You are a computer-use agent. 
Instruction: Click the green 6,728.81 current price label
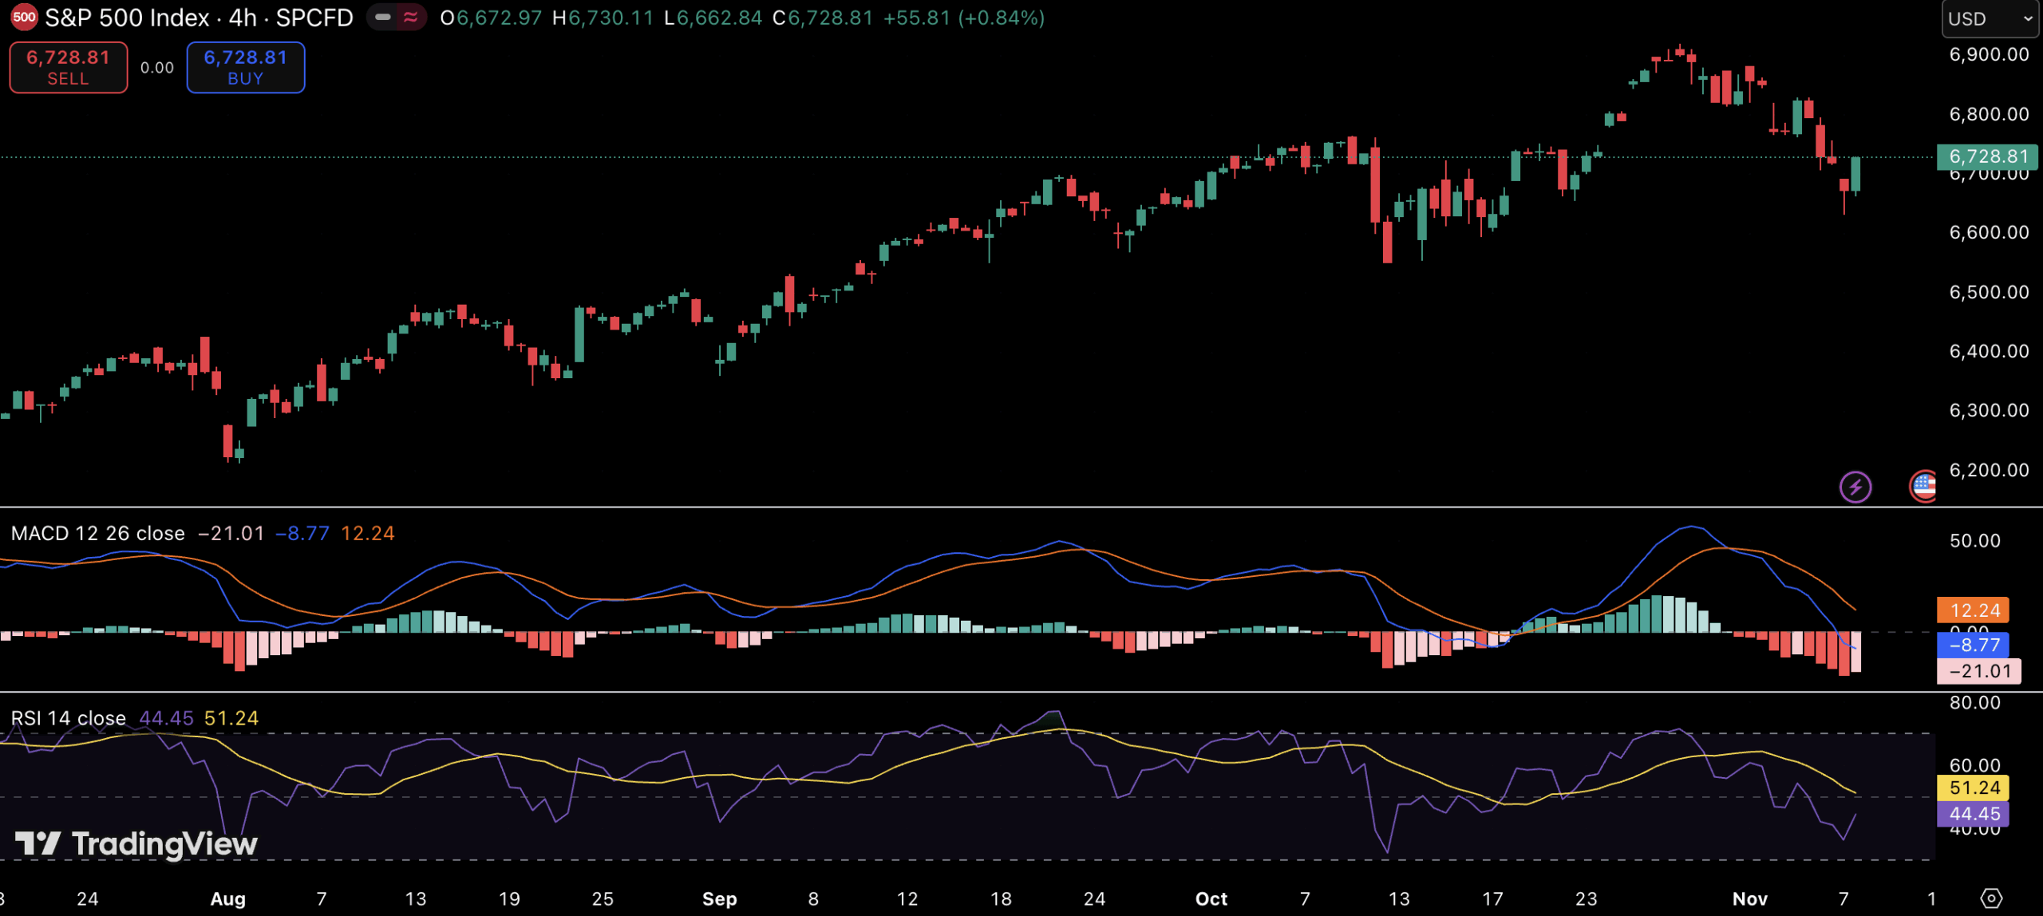(x=1987, y=156)
